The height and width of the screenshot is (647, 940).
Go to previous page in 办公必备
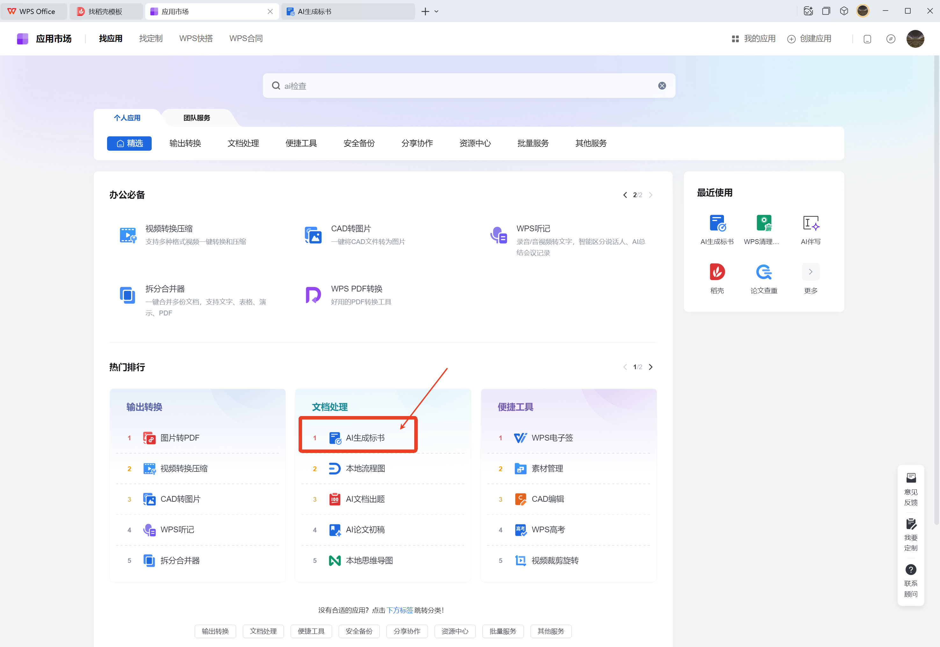(625, 195)
